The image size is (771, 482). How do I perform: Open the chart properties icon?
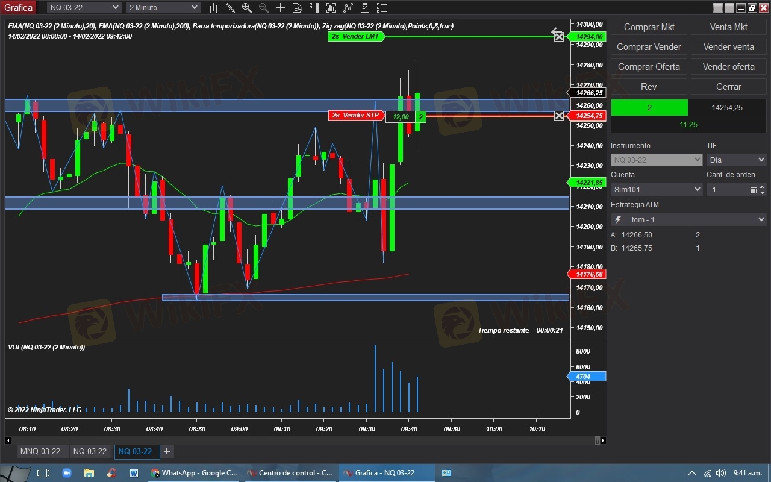click(365, 8)
